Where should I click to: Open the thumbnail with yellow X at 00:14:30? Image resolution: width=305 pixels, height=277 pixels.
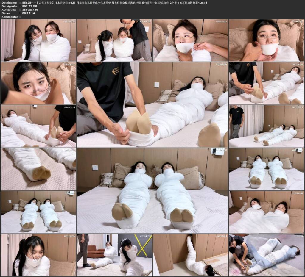[x=114, y=255]
